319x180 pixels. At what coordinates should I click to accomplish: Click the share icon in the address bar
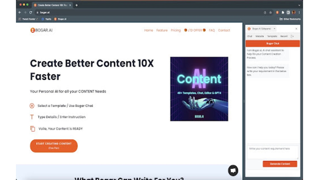265,12
